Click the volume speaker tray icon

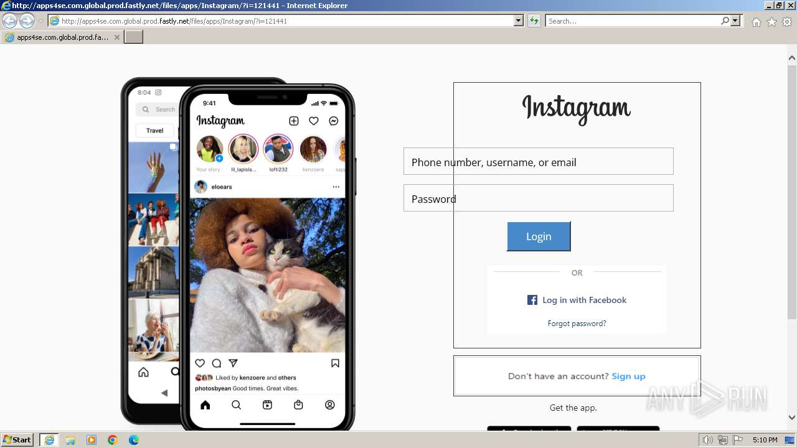708,440
